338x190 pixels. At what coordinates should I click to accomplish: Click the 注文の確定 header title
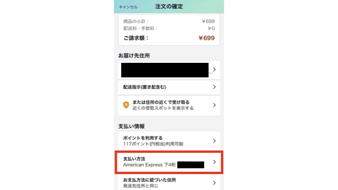pyautogui.click(x=169, y=7)
